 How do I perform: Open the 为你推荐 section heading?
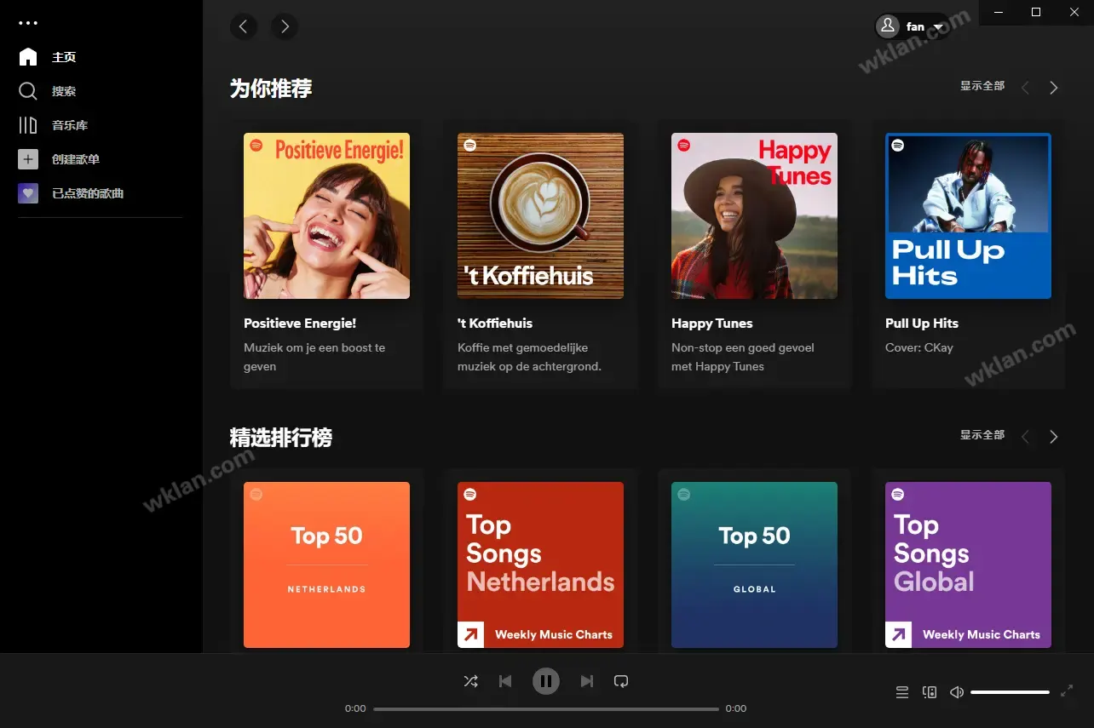click(271, 89)
